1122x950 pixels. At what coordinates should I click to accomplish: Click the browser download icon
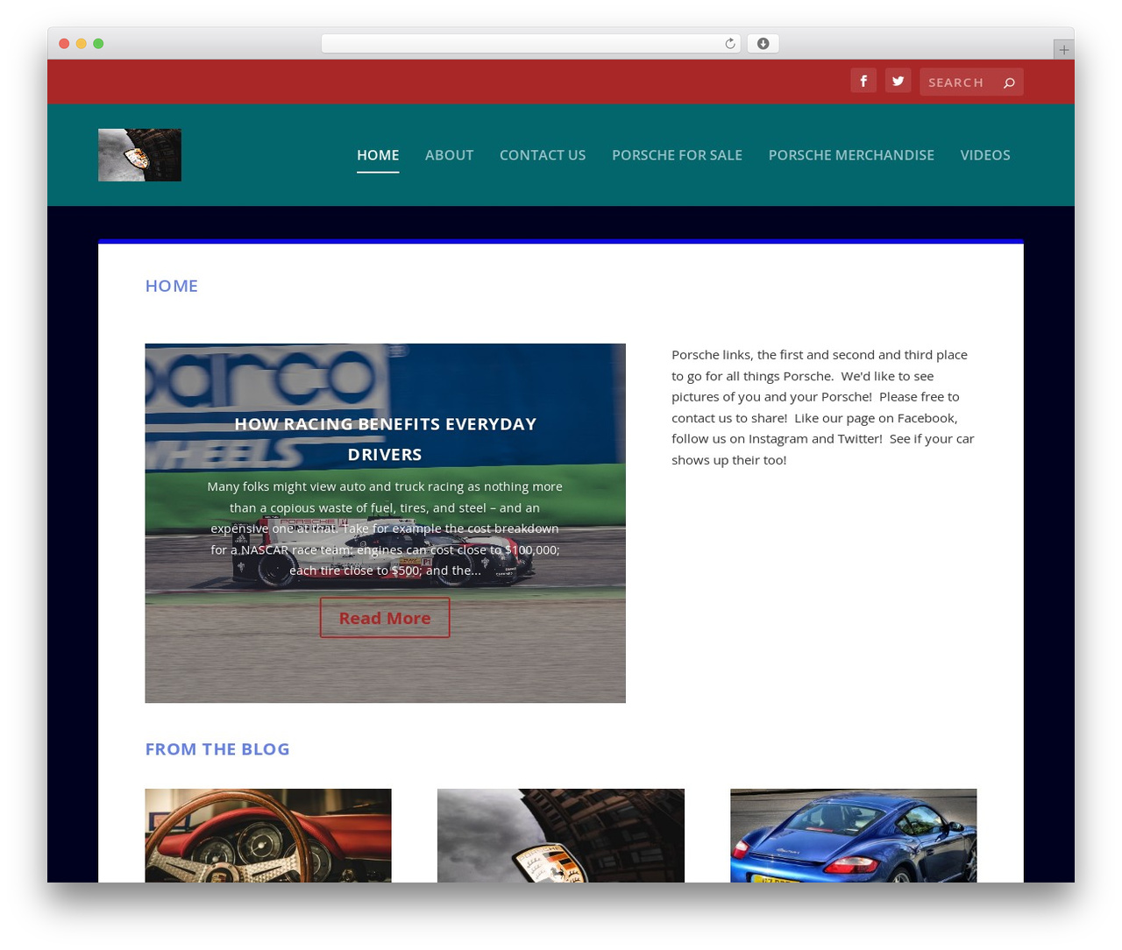(x=763, y=44)
